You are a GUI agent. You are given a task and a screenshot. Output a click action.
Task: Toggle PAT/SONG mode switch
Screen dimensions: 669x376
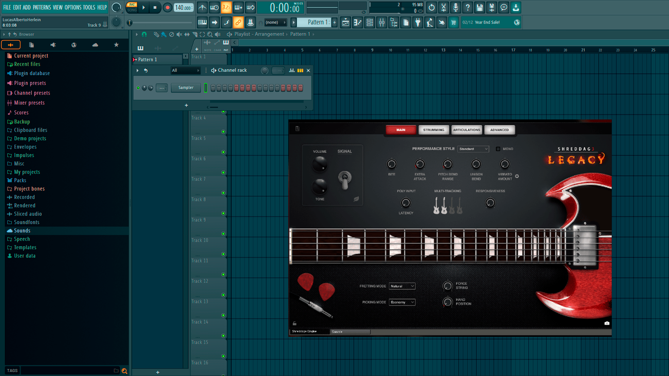pyautogui.click(x=132, y=7)
